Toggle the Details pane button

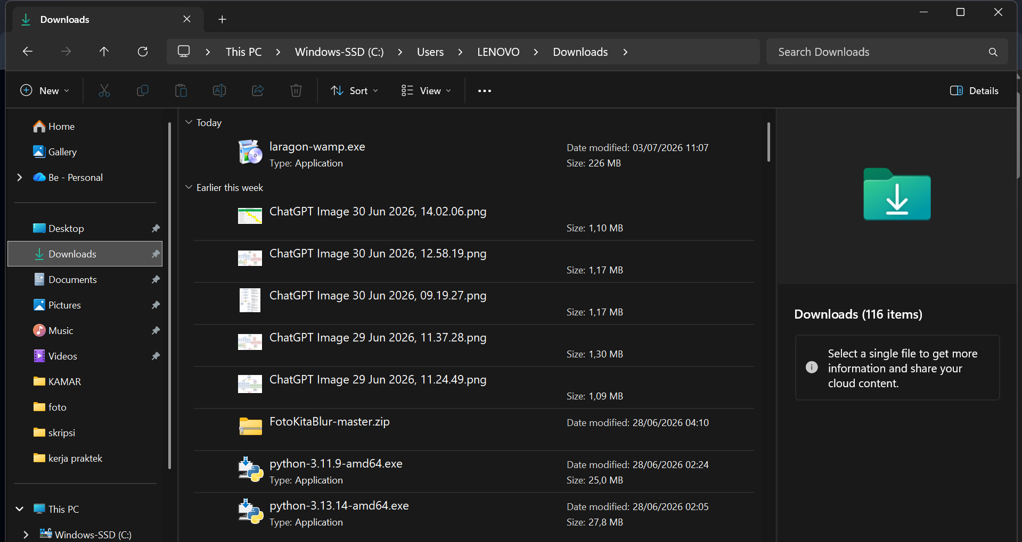(x=974, y=91)
